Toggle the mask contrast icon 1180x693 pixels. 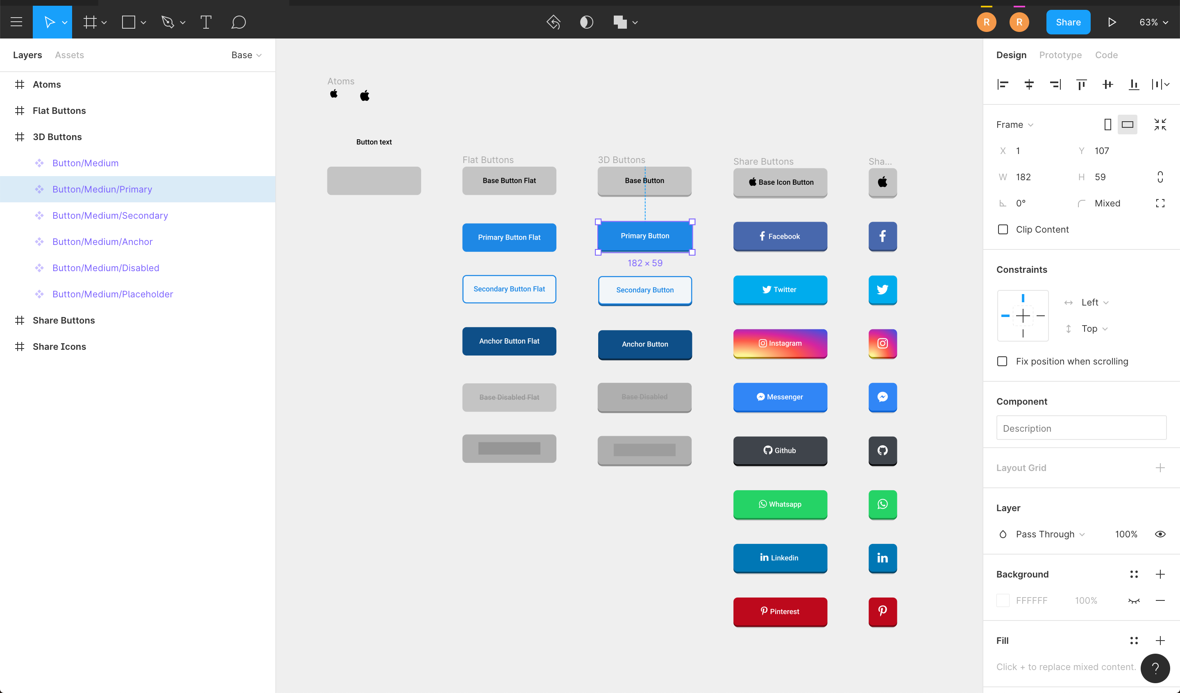[586, 22]
